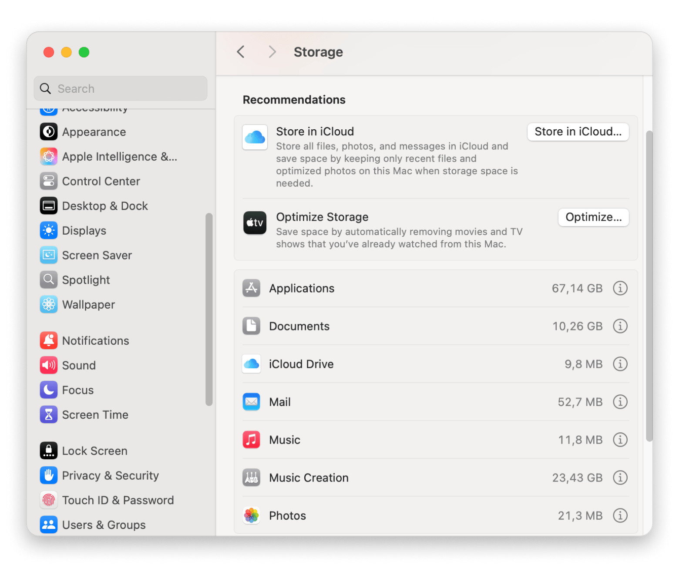This screenshot has width=679, height=572.
Task: Click the iCloud Drive row label
Action: (x=301, y=364)
